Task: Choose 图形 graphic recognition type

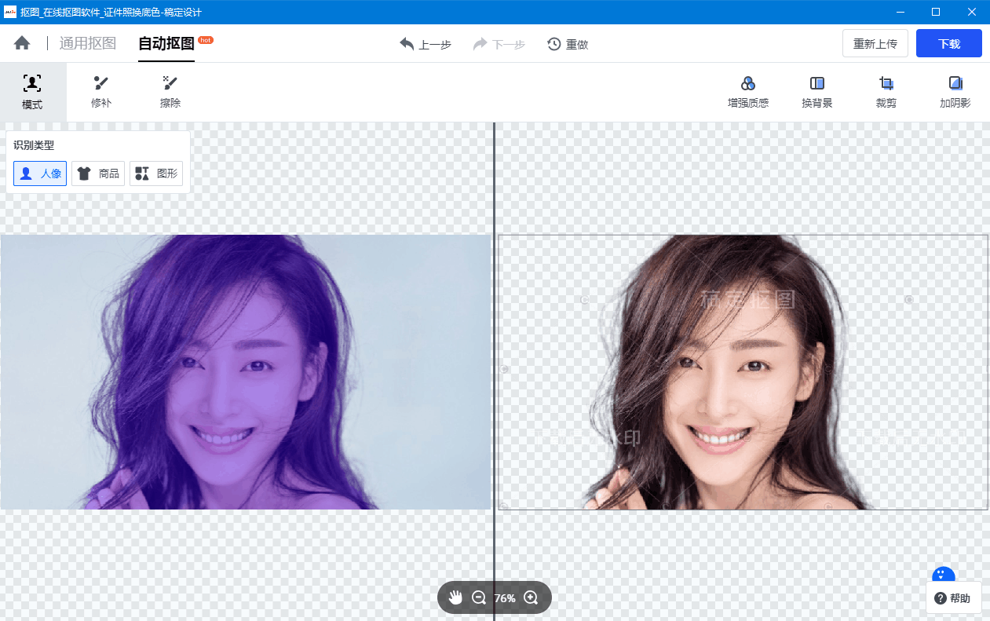Action: [156, 174]
